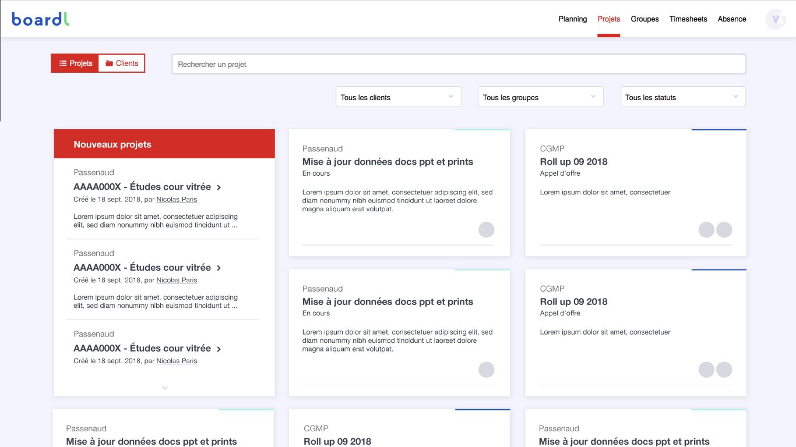Switch to the Projets list view
Image resolution: width=796 pixels, height=447 pixels.
75,63
